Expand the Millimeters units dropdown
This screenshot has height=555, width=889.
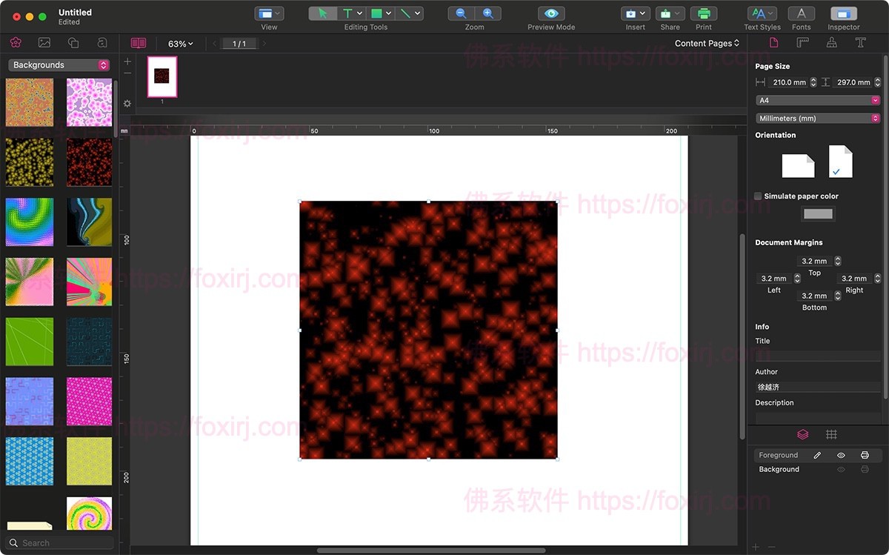click(x=817, y=119)
